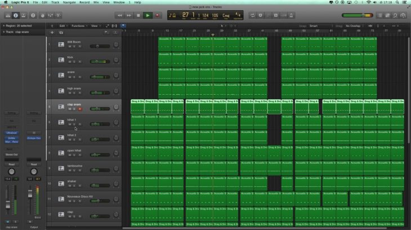Click the Rewind transport button
Viewport: 411px width, 230px height.
[x=119, y=15]
